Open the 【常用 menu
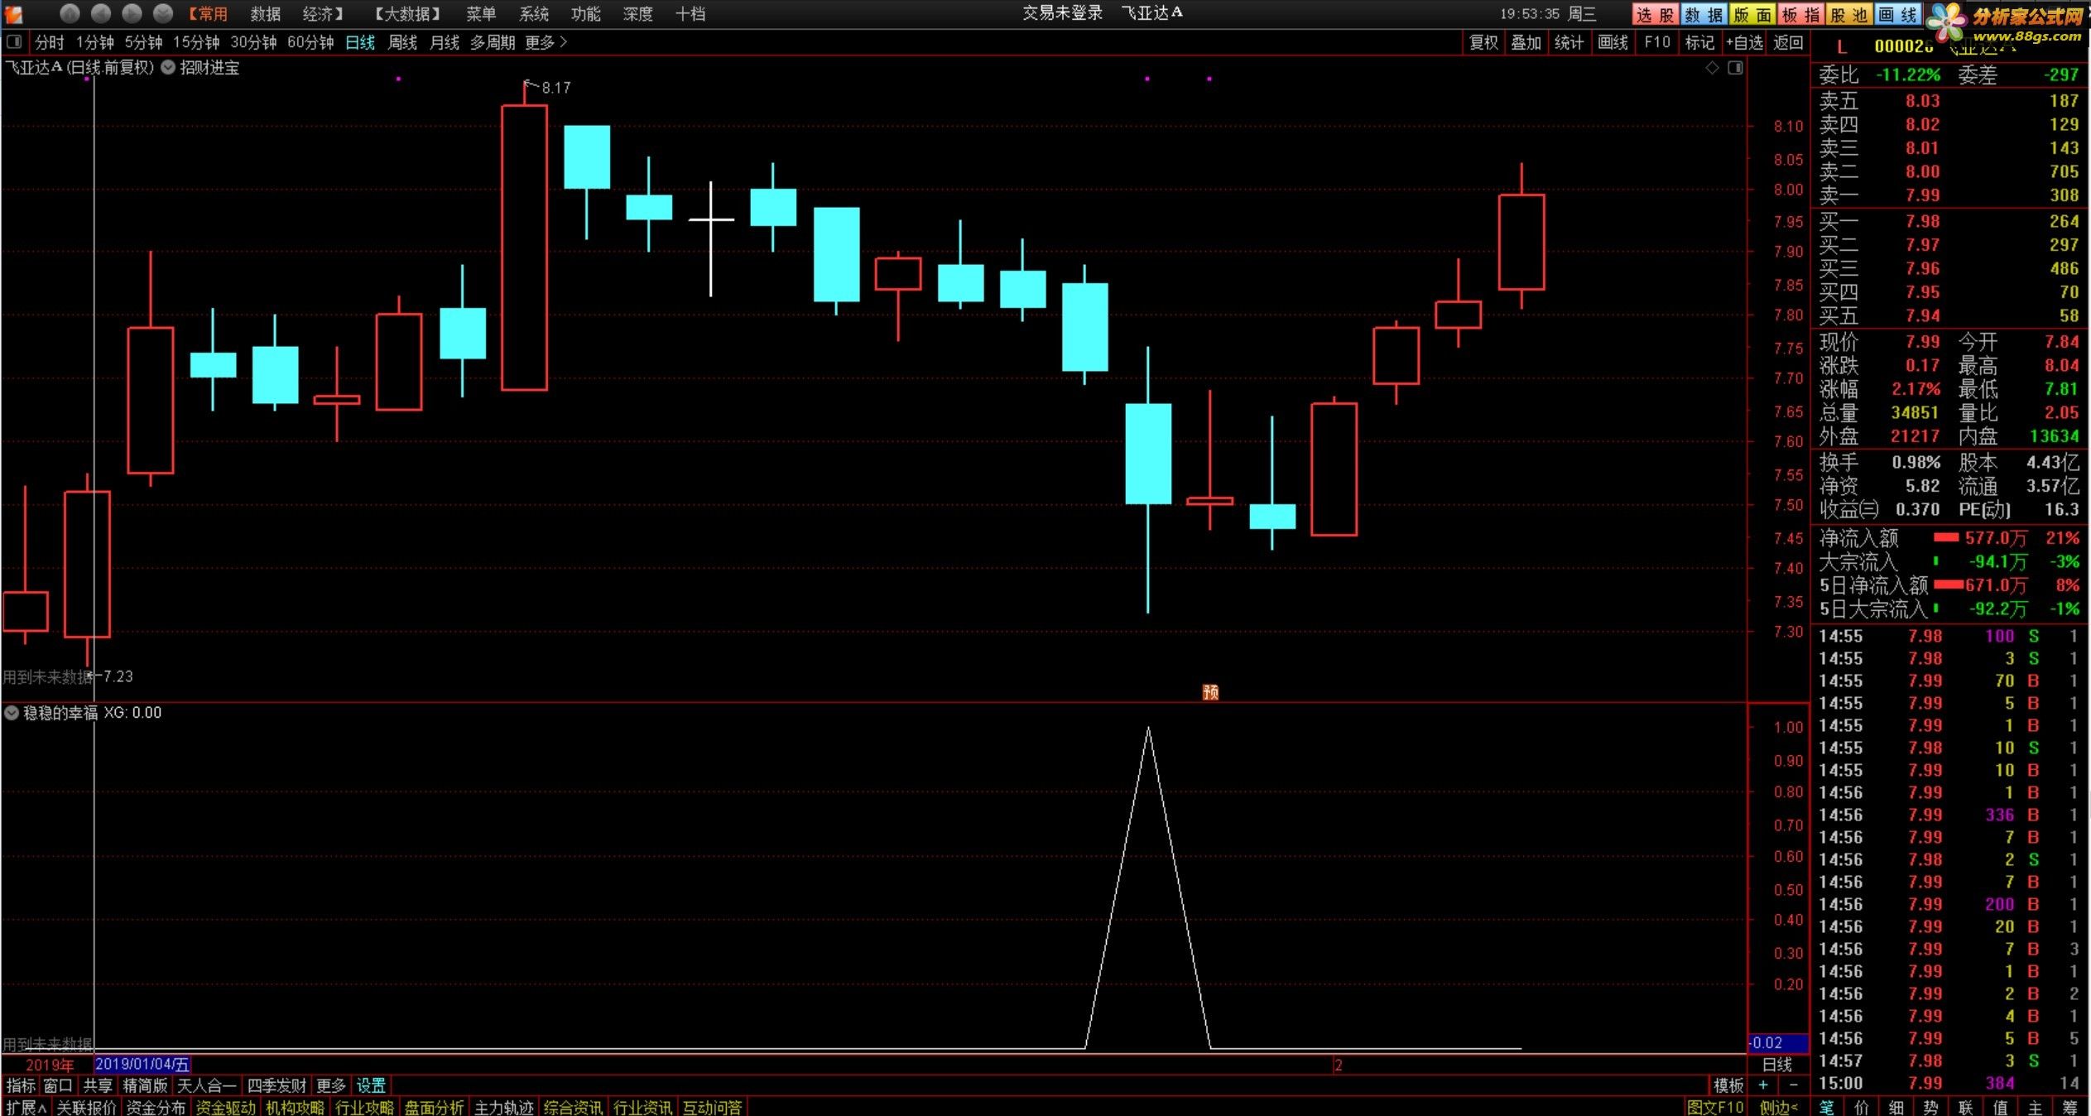This screenshot has height=1116, width=2091. click(x=207, y=14)
